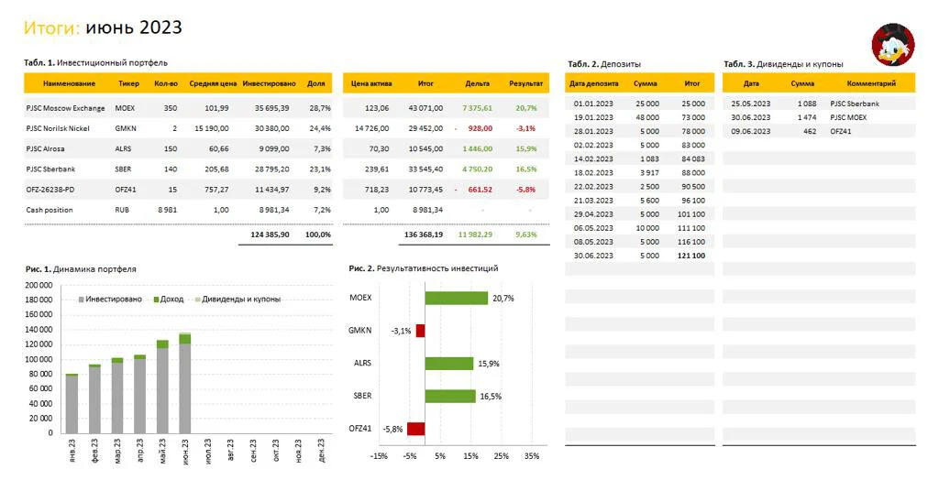Select the "Табл. 2. Депозиты" heading
The width and height of the screenshot is (939, 480).
(604, 64)
